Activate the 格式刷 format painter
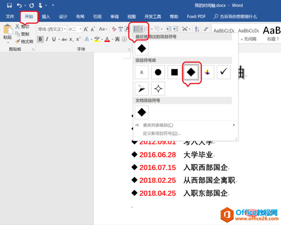Screen dimensions: 281x225 pos(24,42)
